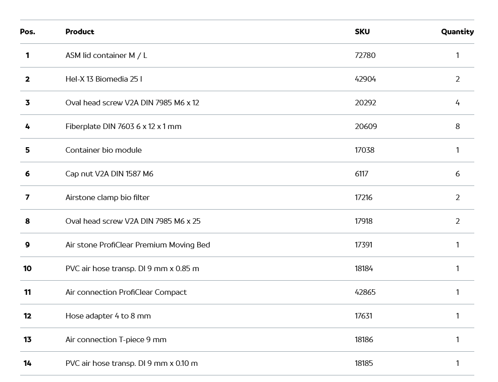Viewport: 498px width, 382px height.
Task: Click the Quantity column header
Action: pos(457,32)
